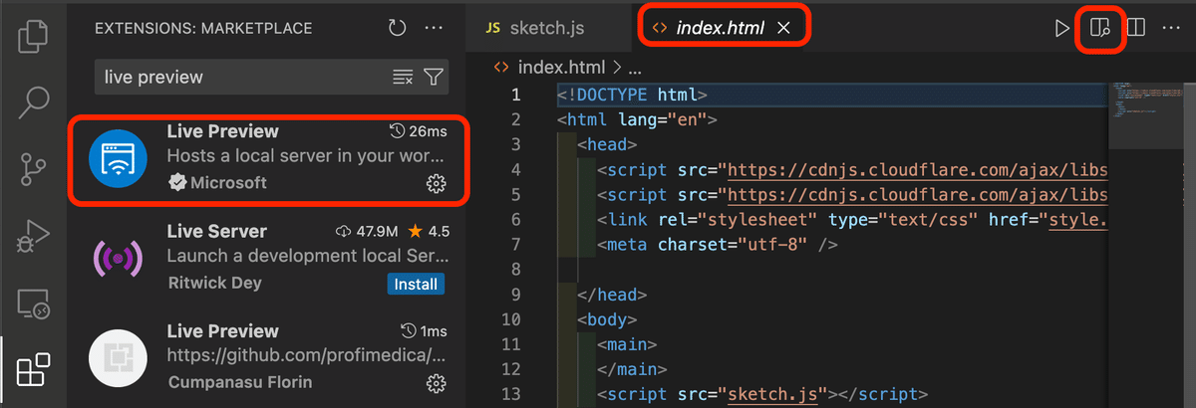The height and width of the screenshot is (408, 1196).
Task: Open Extensions view more actions menu
Action: (435, 28)
